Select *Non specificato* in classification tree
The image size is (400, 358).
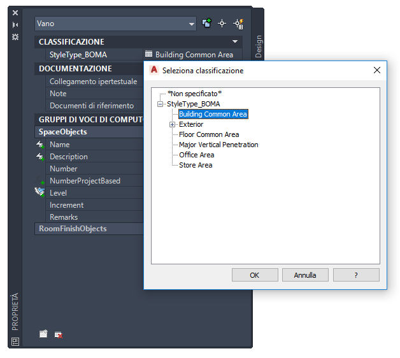[194, 94]
